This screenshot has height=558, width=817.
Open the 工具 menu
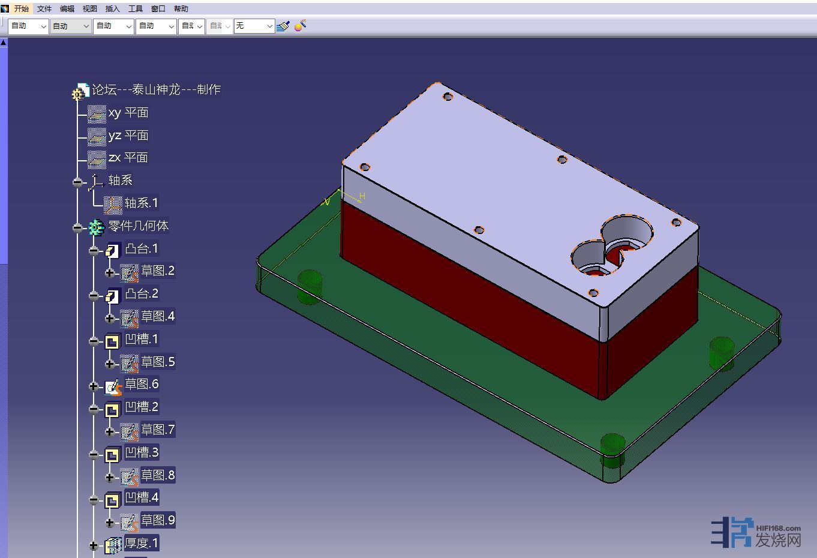click(136, 9)
